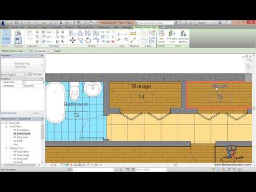Toggle the Leader Line checkbox in Properties
The width and height of the screenshot is (256, 192).
(24, 82)
